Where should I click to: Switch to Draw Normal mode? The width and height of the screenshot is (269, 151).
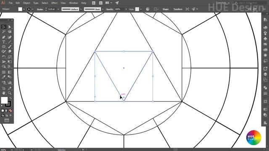[3, 115]
